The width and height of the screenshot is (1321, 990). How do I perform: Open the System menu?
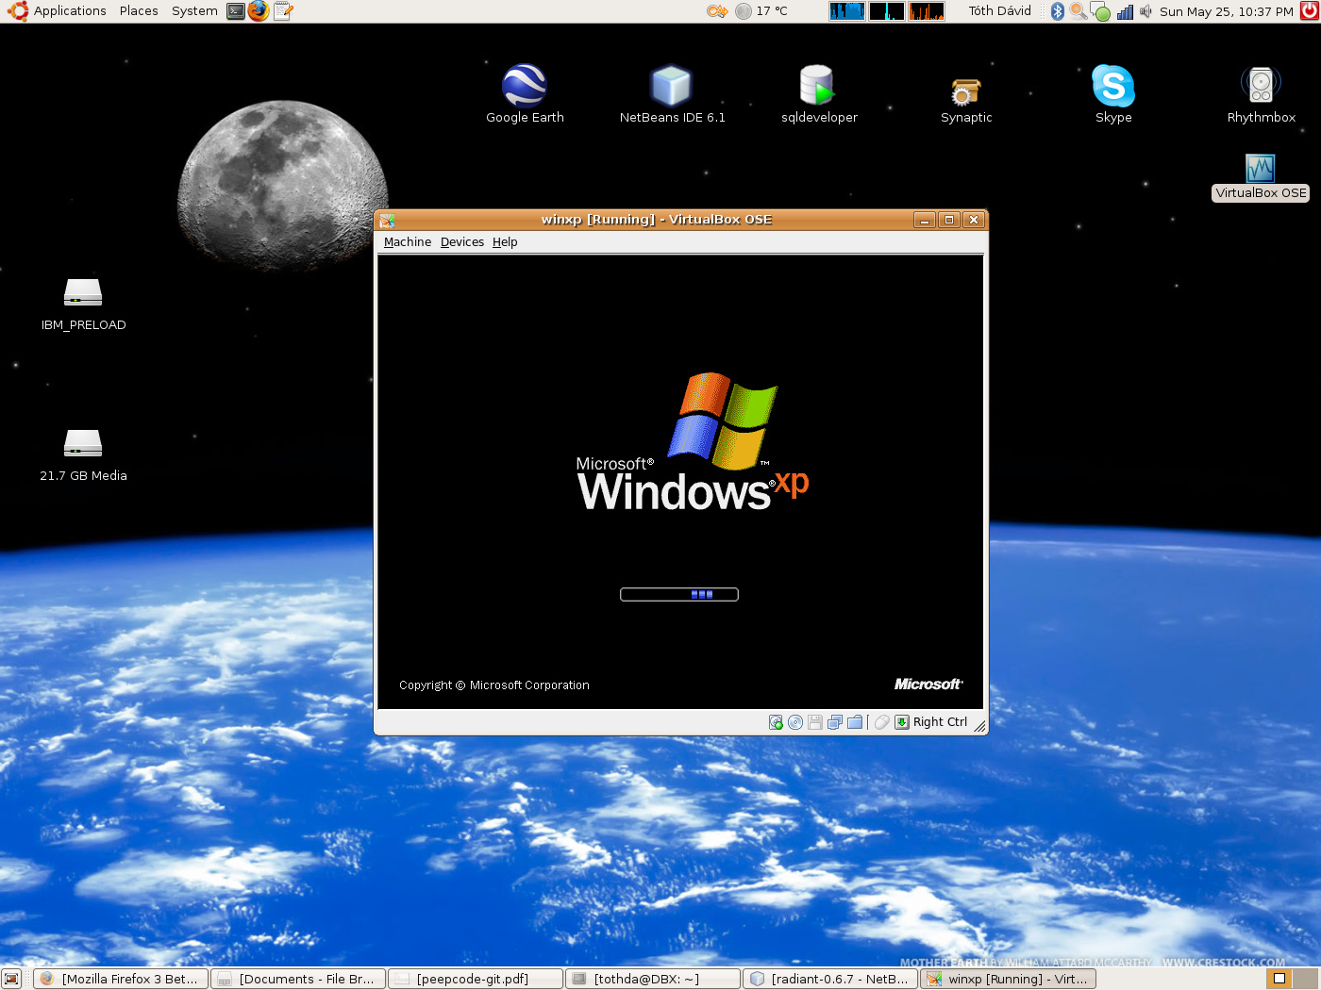194,11
